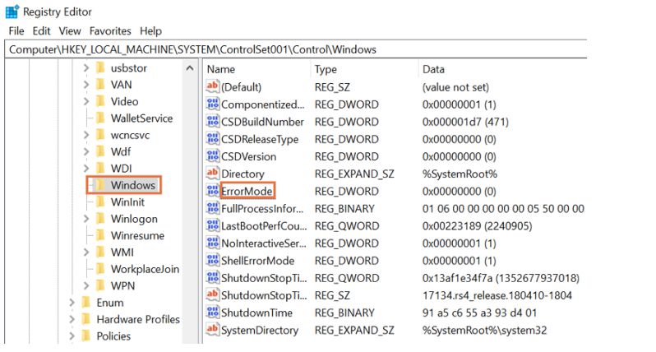This screenshot has height=352, width=656.
Task: Click the CSDVersion value icon
Action: point(213,156)
